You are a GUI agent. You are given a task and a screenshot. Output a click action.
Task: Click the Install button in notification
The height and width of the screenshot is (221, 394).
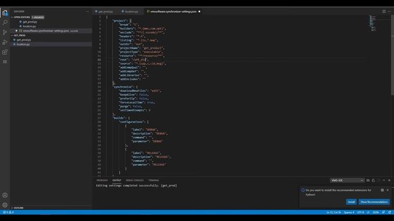(x=352, y=202)
